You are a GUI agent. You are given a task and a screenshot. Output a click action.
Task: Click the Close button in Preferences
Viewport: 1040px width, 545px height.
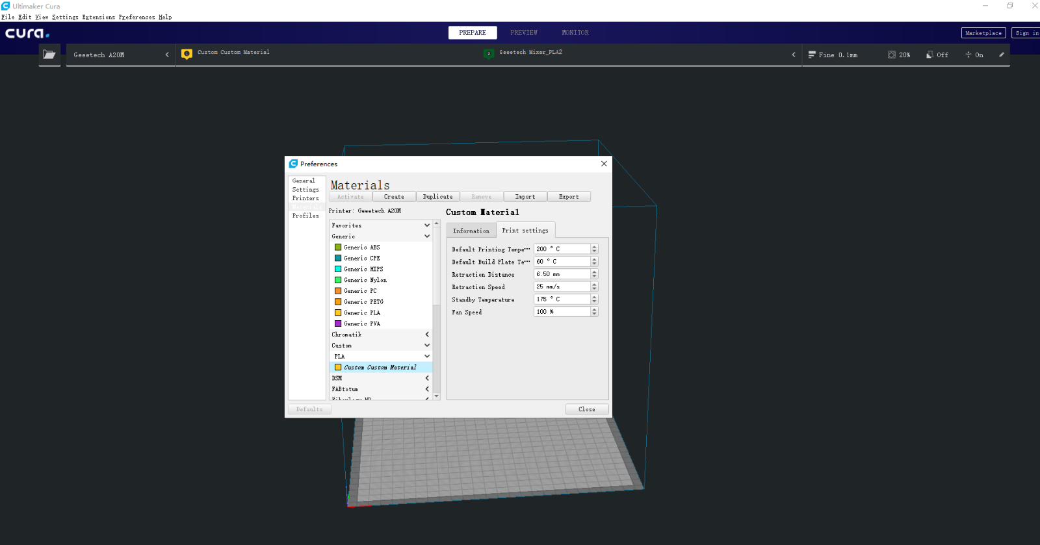(x=587, y=409)
